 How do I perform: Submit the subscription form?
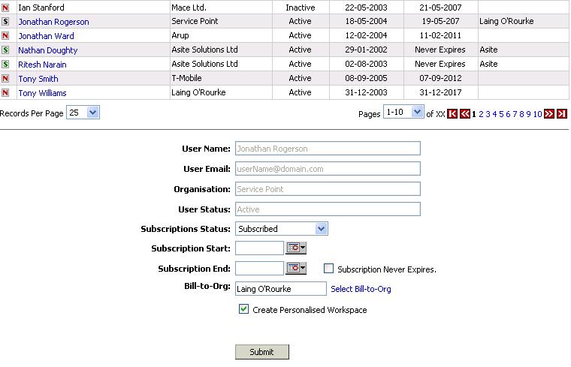click(262, 352)
